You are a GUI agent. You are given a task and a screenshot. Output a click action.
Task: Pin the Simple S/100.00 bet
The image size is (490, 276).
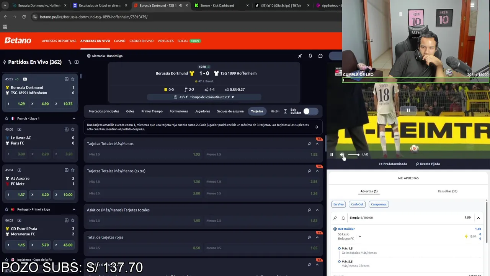click(335, 218)
